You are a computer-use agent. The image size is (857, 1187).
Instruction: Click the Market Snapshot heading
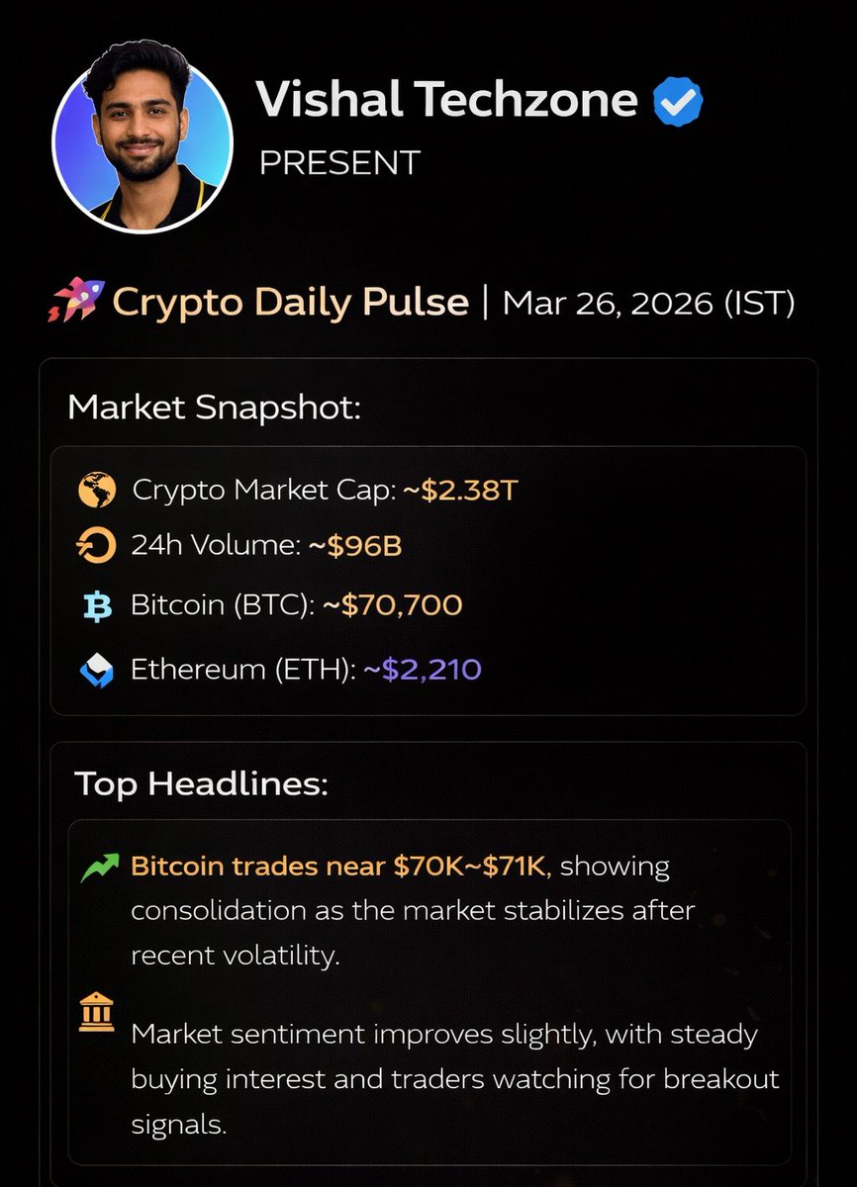(215, 407)
